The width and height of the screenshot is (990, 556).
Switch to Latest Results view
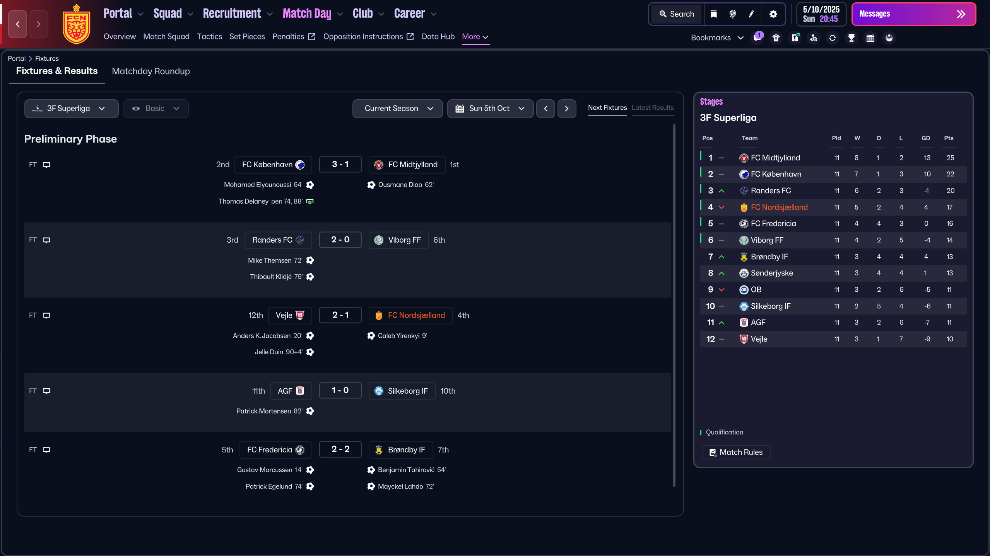[653, 108]
